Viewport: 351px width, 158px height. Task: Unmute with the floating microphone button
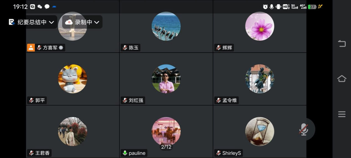(x=304, y=129)
